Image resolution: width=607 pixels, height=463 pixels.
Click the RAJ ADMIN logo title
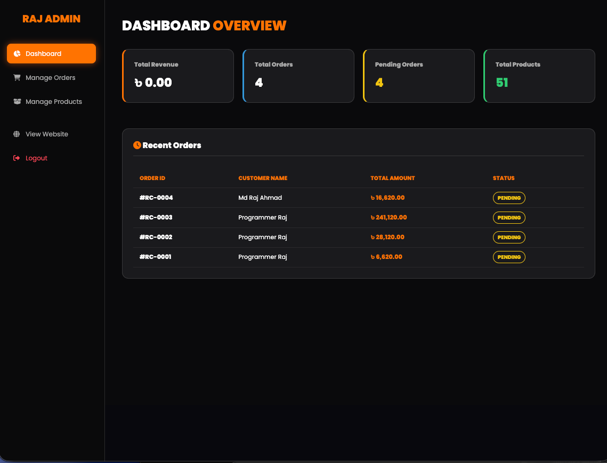(x=52, y=19)
